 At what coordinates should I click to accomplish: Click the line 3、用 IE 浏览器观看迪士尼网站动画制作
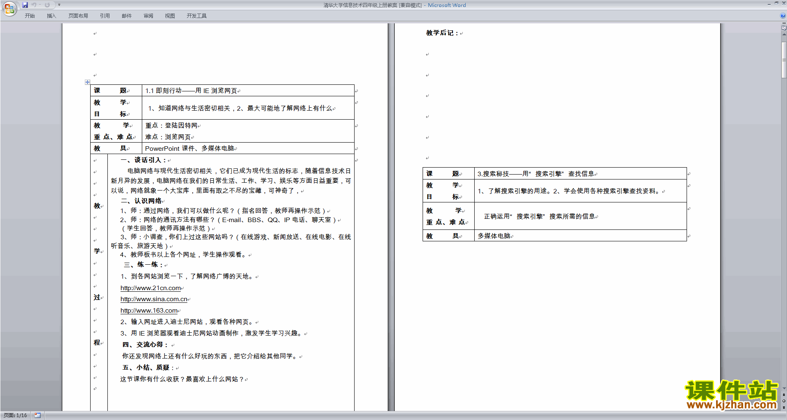212,333
